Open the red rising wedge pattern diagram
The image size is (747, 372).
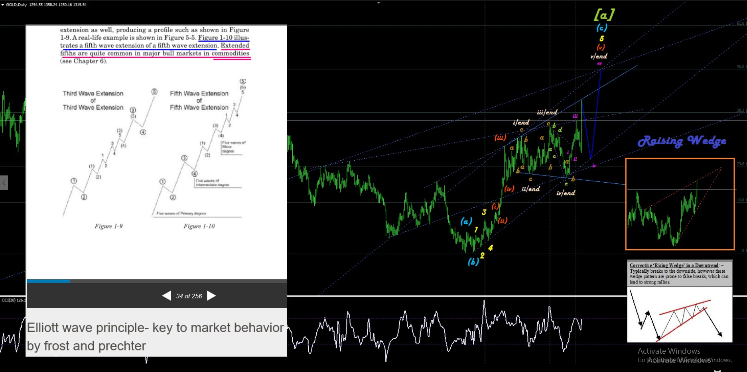click(680, 315)
